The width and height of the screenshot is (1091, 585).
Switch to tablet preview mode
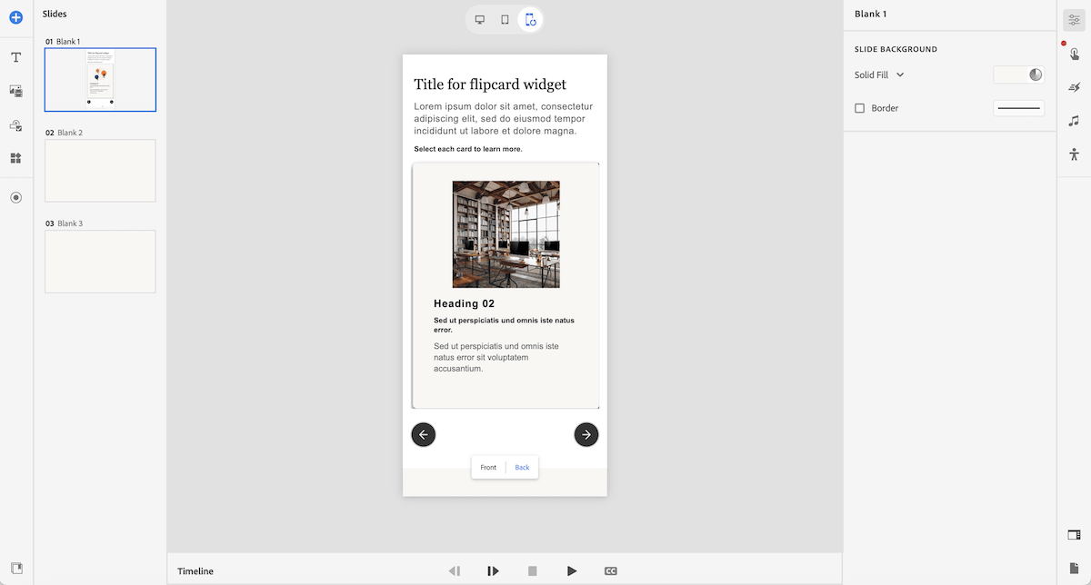click(x=505, y=20)
